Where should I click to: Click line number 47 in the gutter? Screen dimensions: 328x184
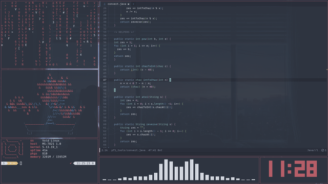pos(105,80)
